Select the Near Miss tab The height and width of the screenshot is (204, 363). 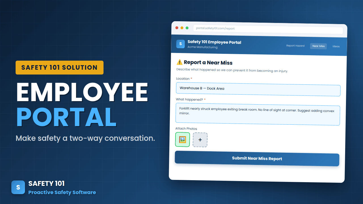(318, 46)
